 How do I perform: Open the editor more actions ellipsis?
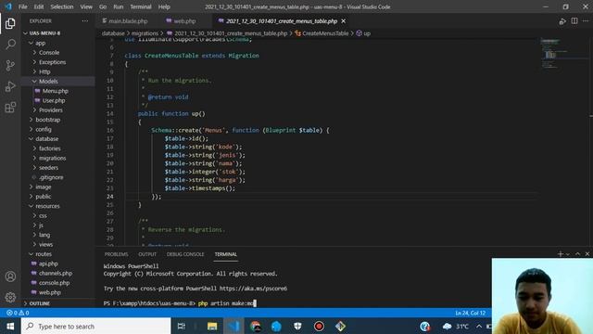coord(586,21)
